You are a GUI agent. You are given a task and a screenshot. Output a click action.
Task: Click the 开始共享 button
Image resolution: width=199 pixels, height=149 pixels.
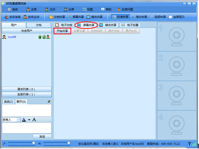click(x=62, y=31)
